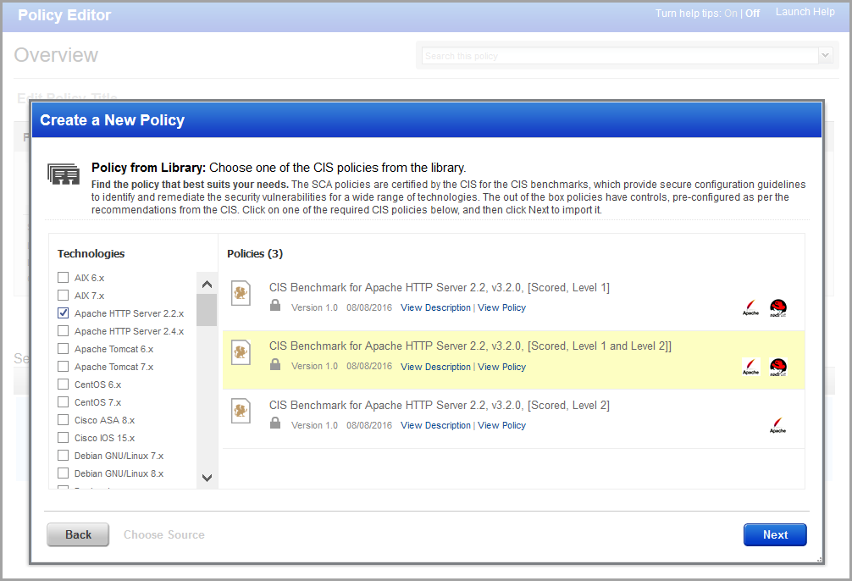Click the document icon for Level 1 and Level 2 policy
This screenshot has height=581, width=852.
tap(241, 352)
